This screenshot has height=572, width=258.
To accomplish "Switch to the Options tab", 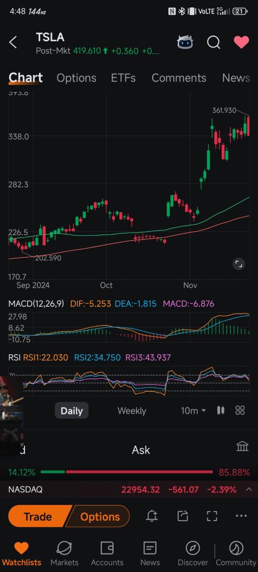I will click(x=76, y=78).
